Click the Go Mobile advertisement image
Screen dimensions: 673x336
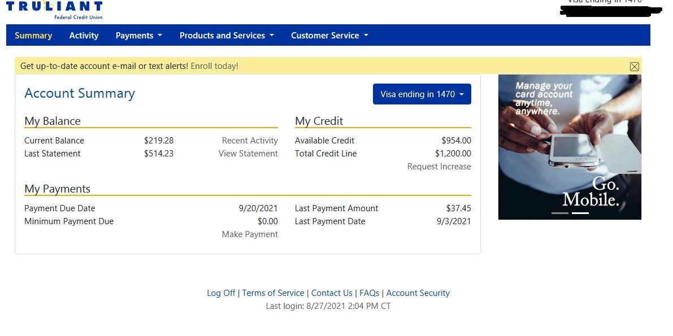(570, 147)
